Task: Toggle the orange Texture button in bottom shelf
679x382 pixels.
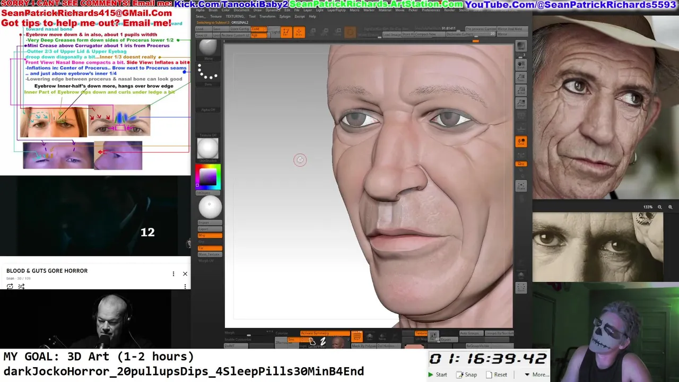Action: point(421,333)
